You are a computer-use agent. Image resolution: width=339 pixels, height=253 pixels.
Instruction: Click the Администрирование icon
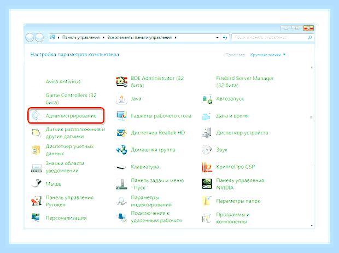[36, 116]
